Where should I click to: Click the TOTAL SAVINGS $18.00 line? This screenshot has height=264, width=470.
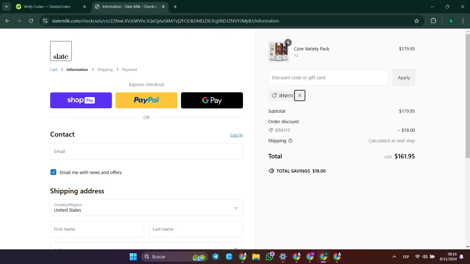point(297,171)
